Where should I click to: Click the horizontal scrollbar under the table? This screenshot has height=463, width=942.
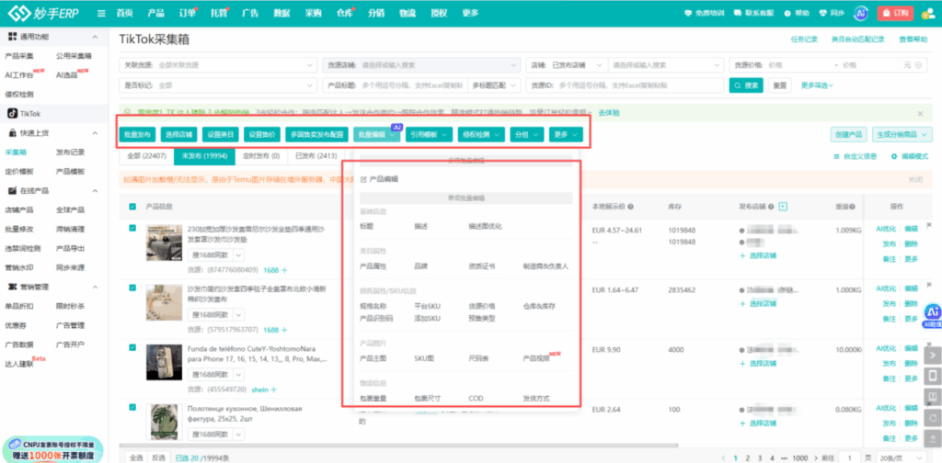pyautogui.click(x=399, y=446)
